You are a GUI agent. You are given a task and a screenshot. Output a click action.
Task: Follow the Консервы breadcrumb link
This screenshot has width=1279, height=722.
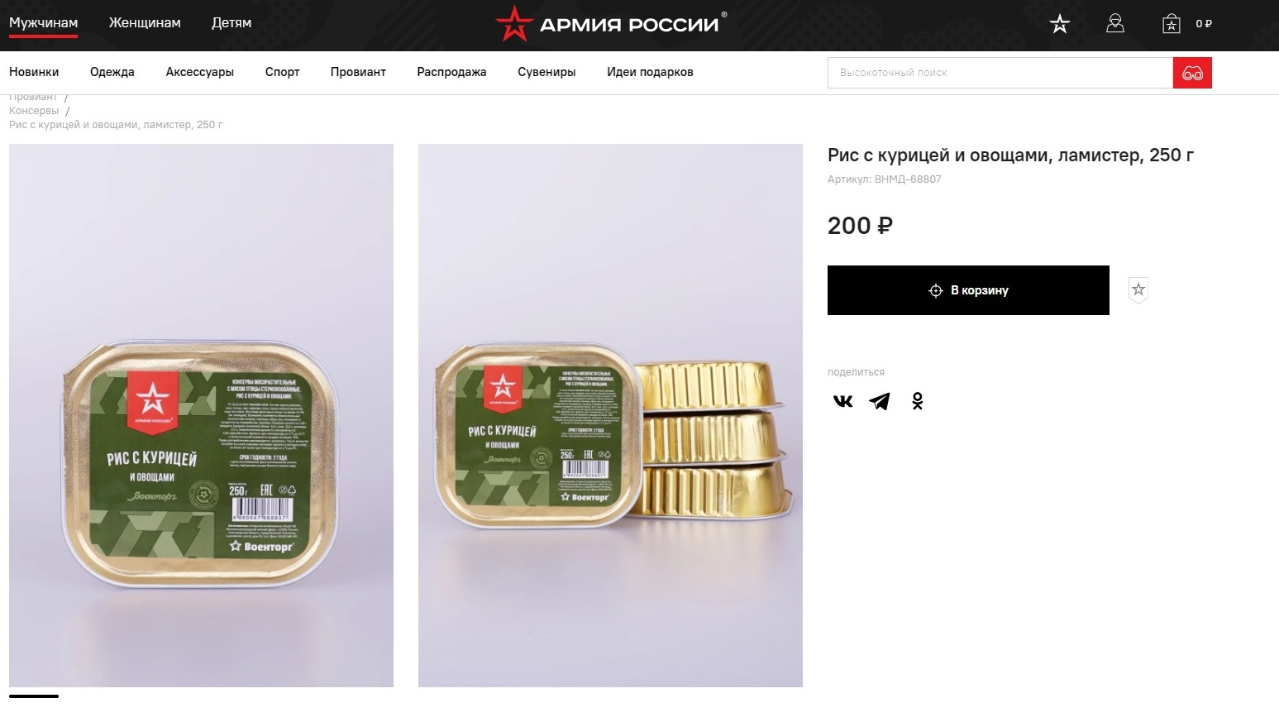pos(34,111)
